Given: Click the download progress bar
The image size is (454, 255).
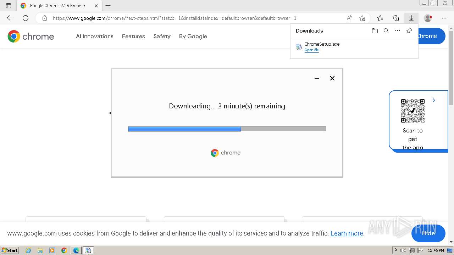Looking at the screenshot, I should coord(227,129).
